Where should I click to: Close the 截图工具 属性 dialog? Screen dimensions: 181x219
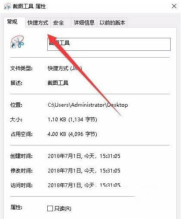[x=174, y=6]
